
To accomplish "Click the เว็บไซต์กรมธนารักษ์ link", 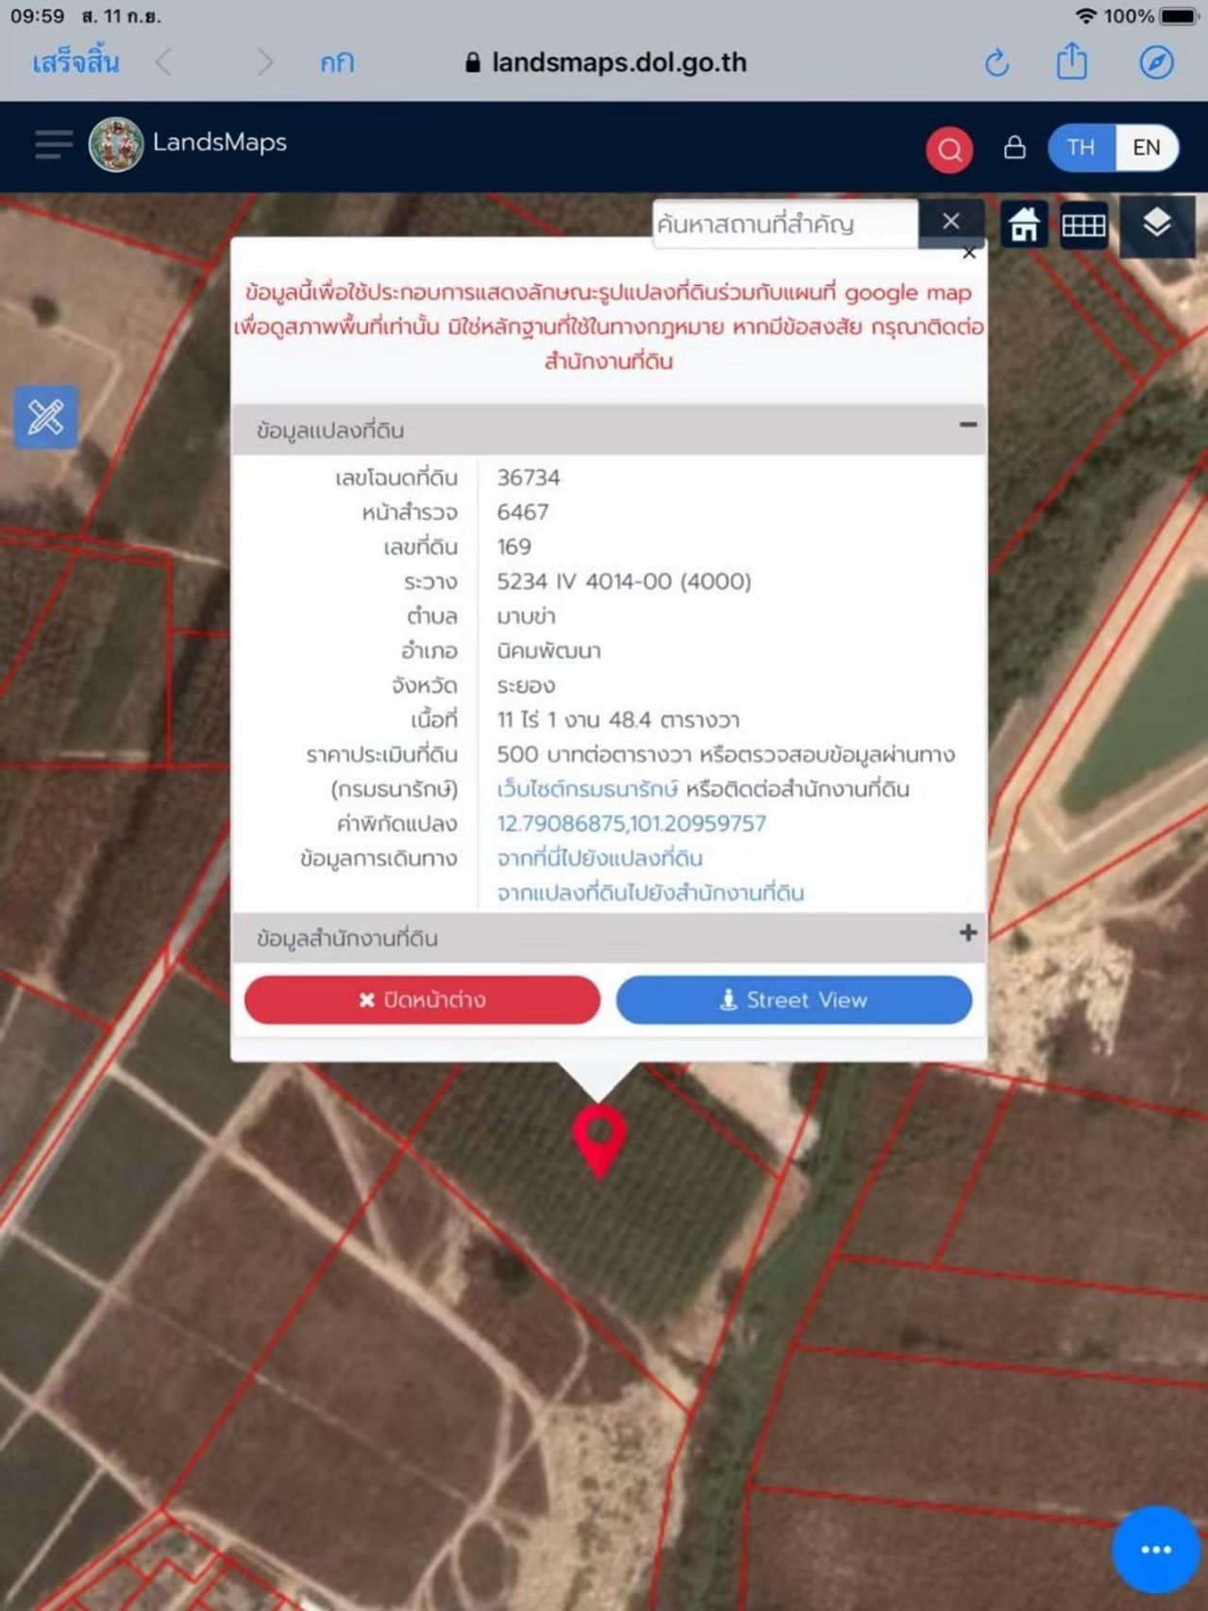I will tap(587, 789).
